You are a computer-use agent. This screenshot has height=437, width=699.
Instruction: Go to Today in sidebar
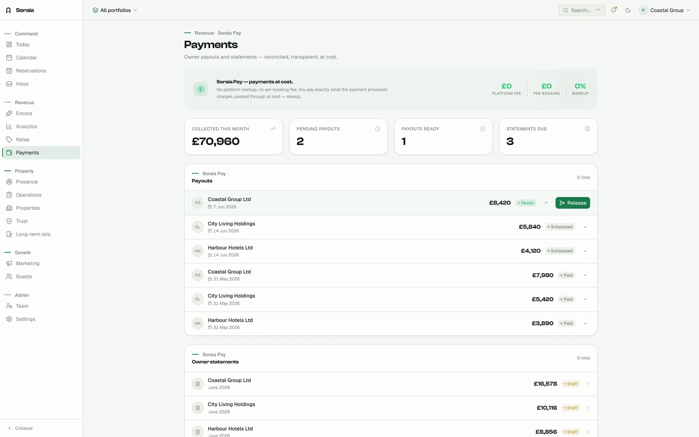[x=42, y=45]
